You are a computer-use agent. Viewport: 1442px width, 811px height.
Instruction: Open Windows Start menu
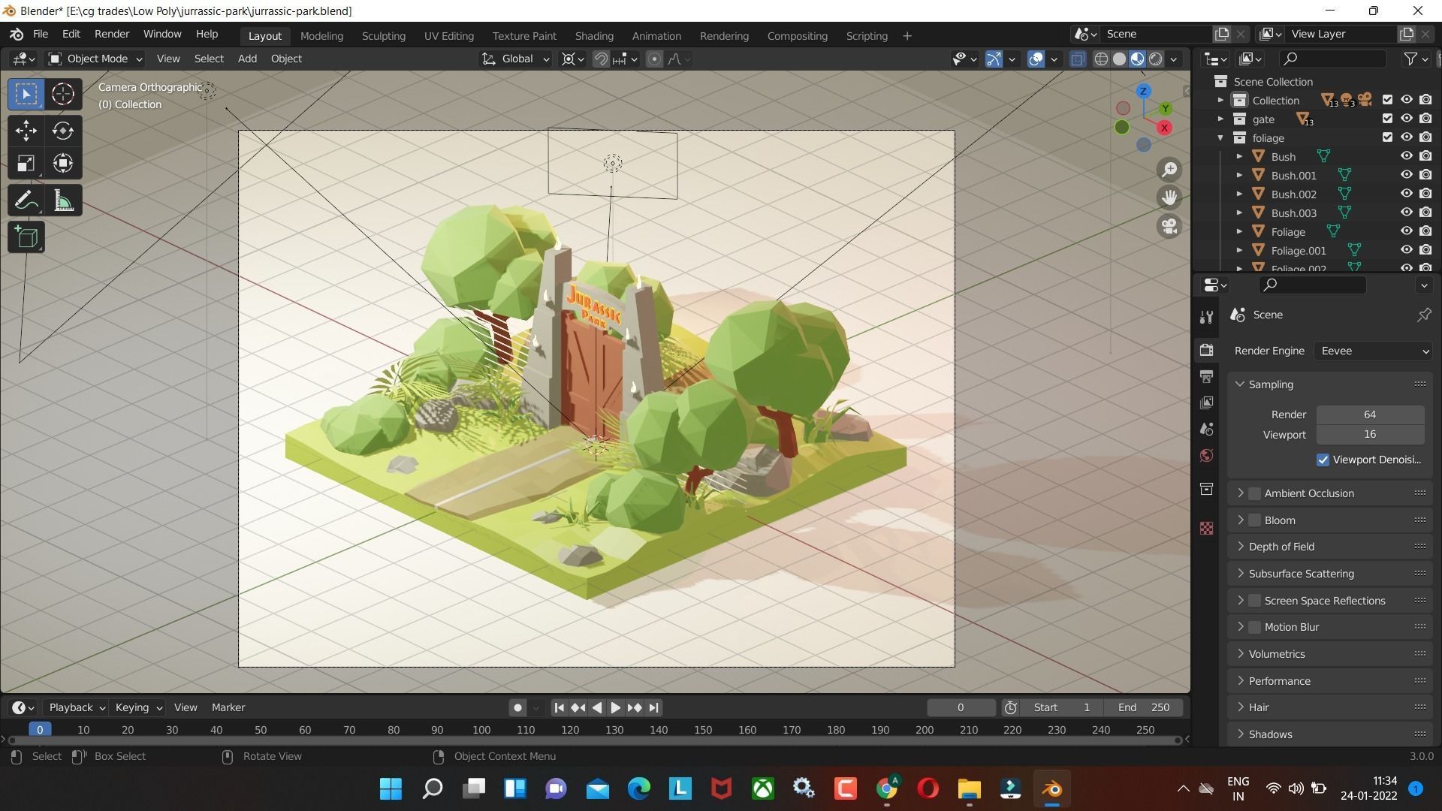(x=391, y=788)
